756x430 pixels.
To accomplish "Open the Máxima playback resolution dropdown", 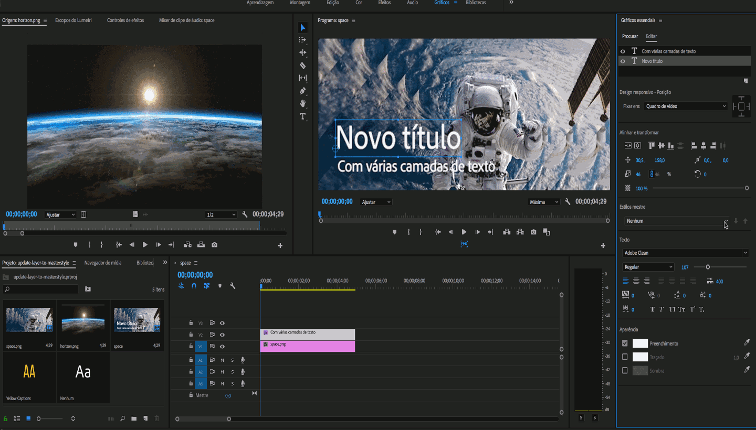I will tap(544, 202).
